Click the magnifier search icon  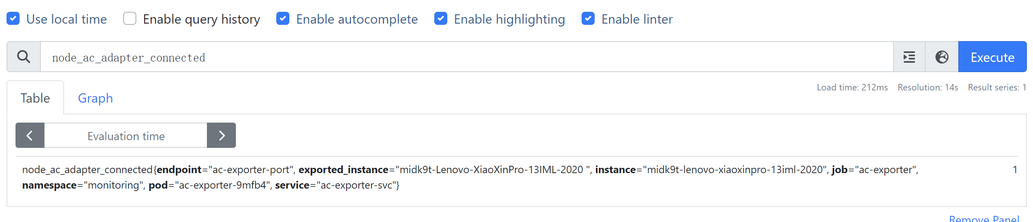point(24,57)
